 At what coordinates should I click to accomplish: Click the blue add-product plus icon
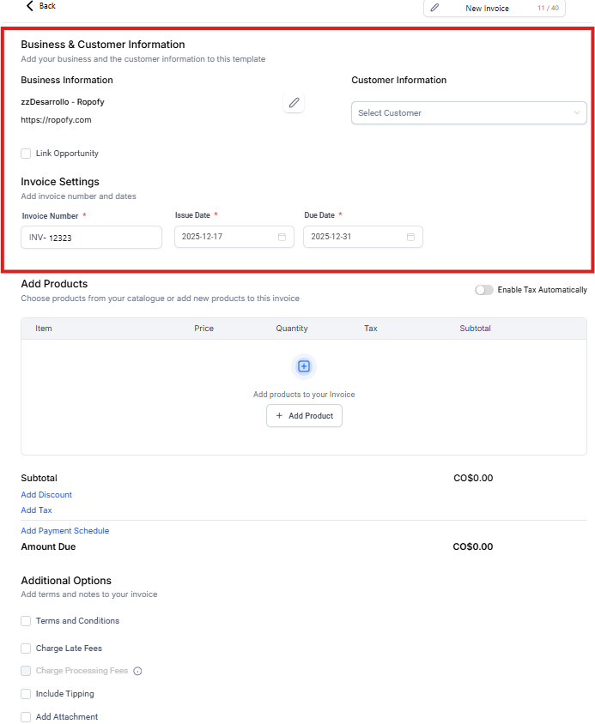pyautogui.click(x=303, y=366)
